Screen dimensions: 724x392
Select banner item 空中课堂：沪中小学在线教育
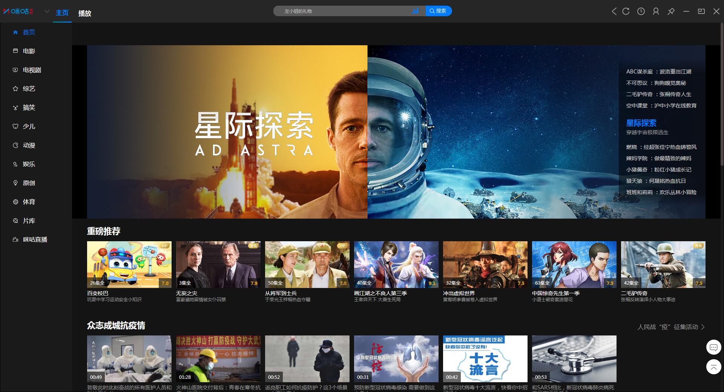[661, 106]
